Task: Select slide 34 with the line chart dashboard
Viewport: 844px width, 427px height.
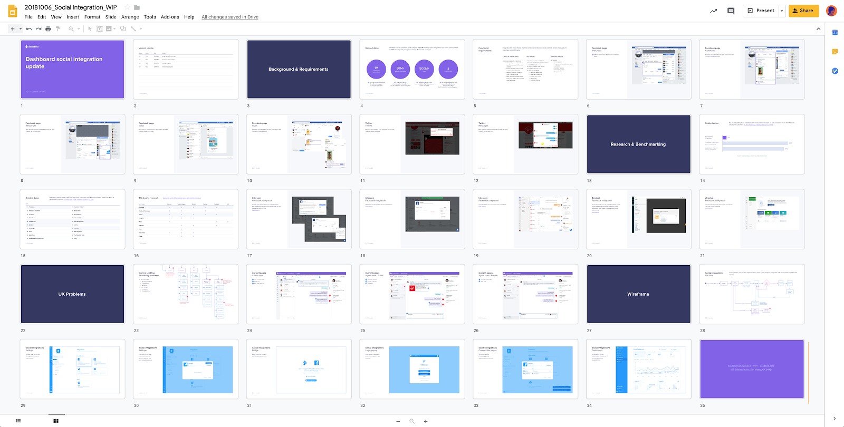Action: coord(639,369)
